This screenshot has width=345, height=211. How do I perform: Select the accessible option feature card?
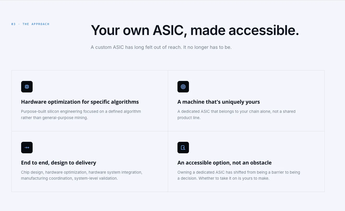246,161
